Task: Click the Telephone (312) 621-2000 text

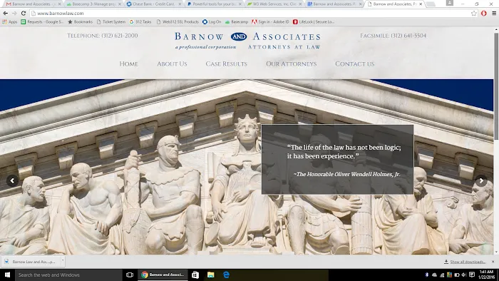Action: click(x=103, y=36)
